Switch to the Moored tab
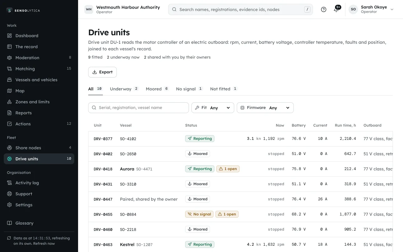The width and height of the screenshot is (403, 252). click(x=157, y=89)
